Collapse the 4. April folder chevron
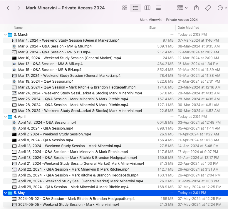This screenshot has width=228, height=209. (x=5, y=117)
